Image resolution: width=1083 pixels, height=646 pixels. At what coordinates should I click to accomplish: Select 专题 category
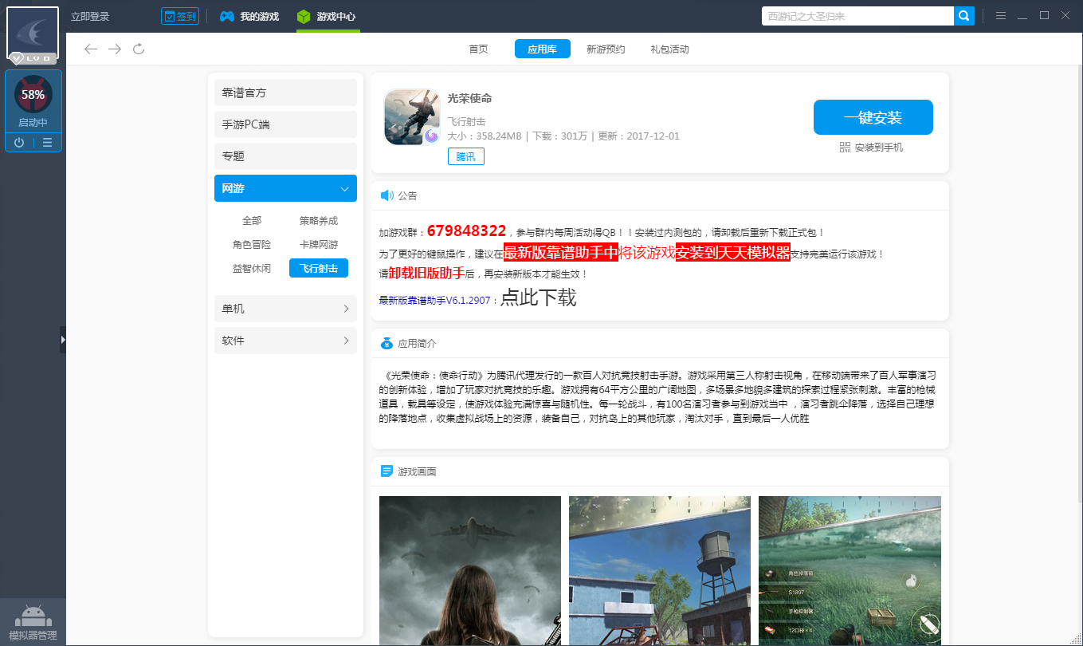(x=285, y=156)
